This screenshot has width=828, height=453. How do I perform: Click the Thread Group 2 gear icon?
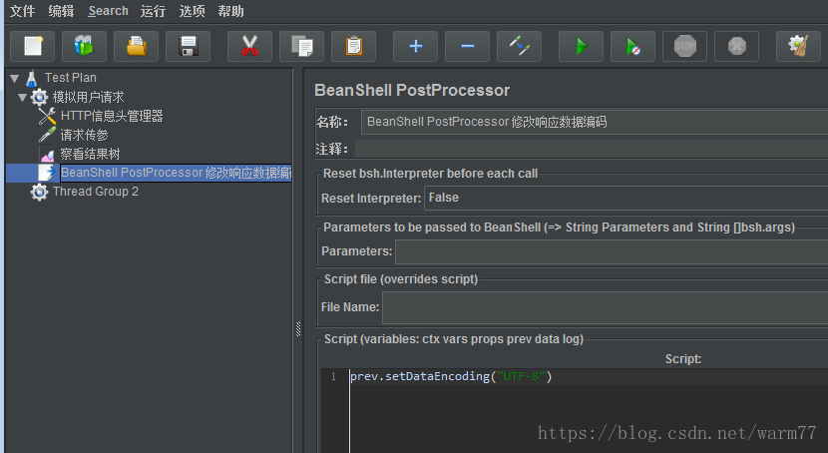pos(39,192)
